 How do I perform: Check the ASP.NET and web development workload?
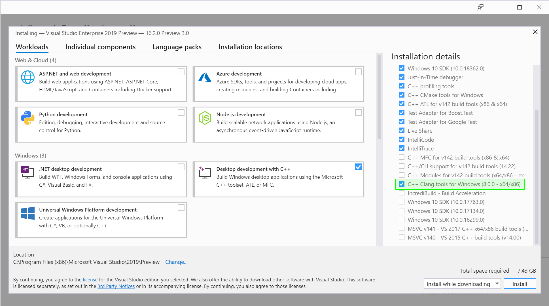pyautogui.click(x=181, y=72)
